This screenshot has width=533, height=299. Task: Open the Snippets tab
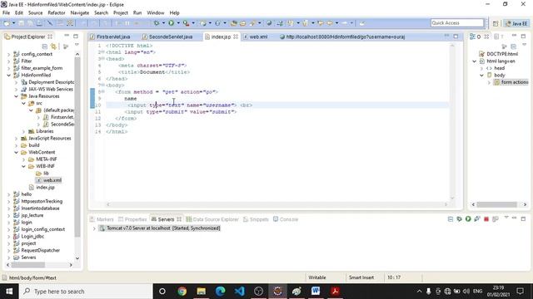(x=256, y=219)
